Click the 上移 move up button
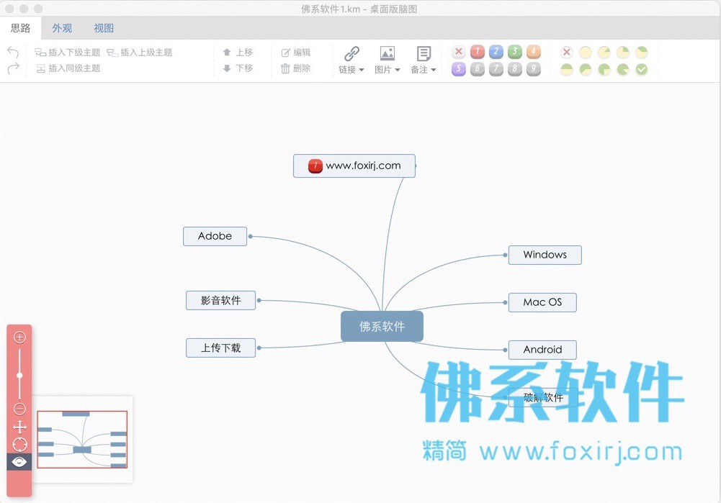 [238, 53]
